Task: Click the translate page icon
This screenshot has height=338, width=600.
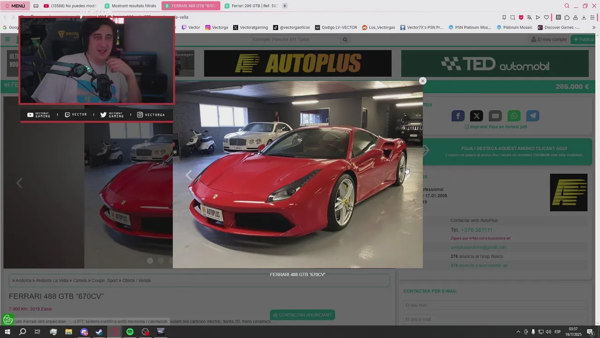Action: pyautogui.click(x=529, y=17)
